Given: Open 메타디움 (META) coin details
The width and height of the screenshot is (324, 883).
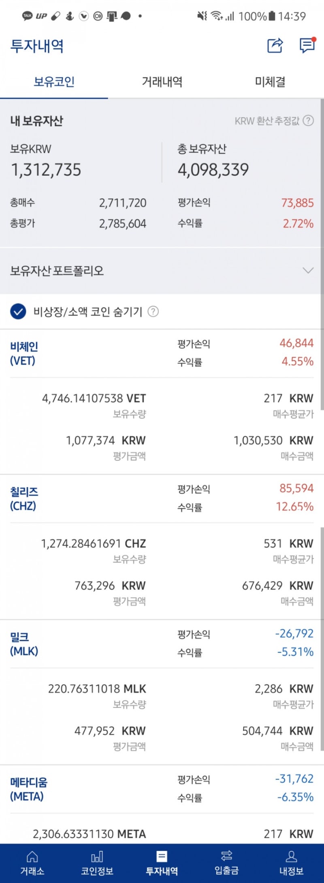Looking at the screenshot, I should [28, 789].
